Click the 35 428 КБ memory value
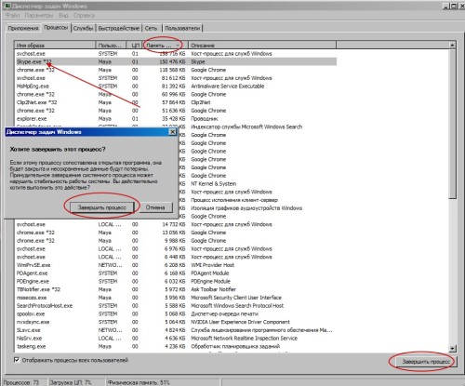The height and width of the screenshot is (386, 465). tap(173, 119)
